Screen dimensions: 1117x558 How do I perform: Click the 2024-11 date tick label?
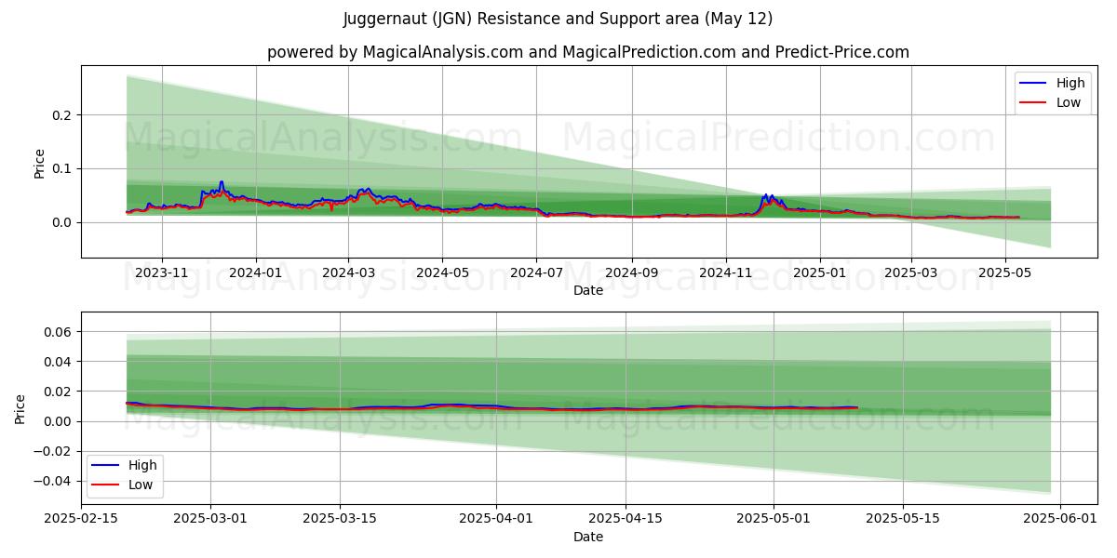point(725,272)
